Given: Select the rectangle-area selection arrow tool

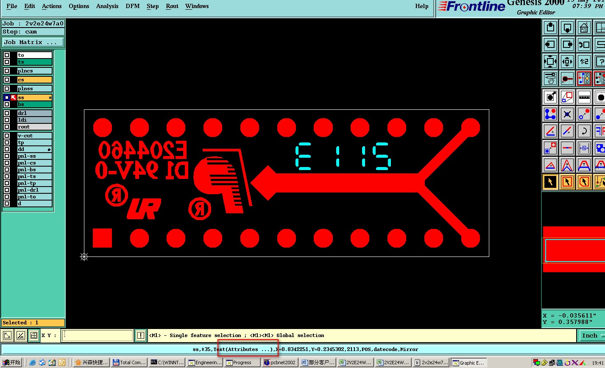Looking at the screenshot, I should (567, 182).
